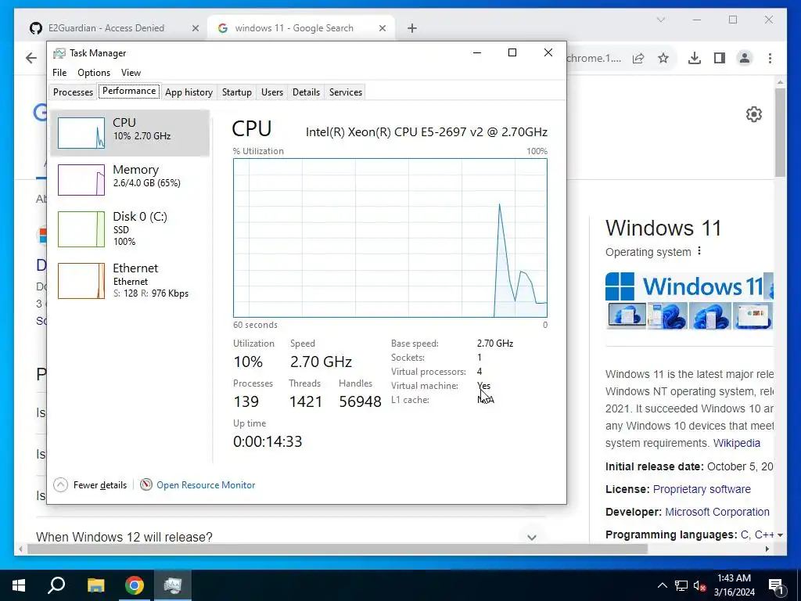Click the share page icon in Chrome

pyautogui.click(x=638, y=58)
